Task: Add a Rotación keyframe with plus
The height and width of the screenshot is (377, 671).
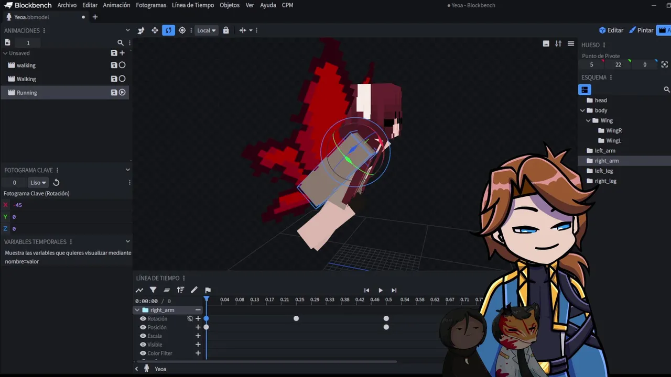Action: coord(198,318)
